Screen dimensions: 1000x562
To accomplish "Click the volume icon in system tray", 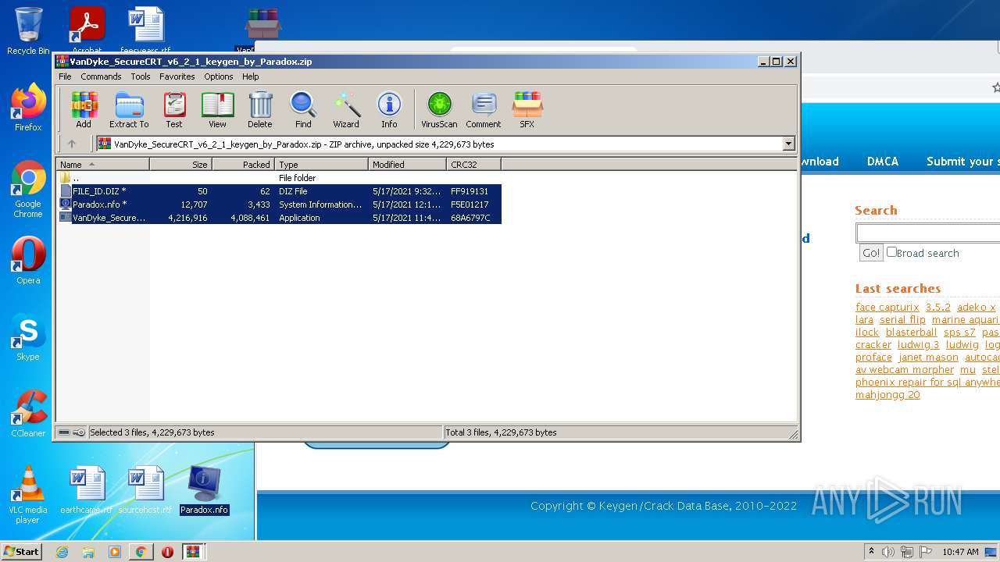I will [x=888, y=552].
